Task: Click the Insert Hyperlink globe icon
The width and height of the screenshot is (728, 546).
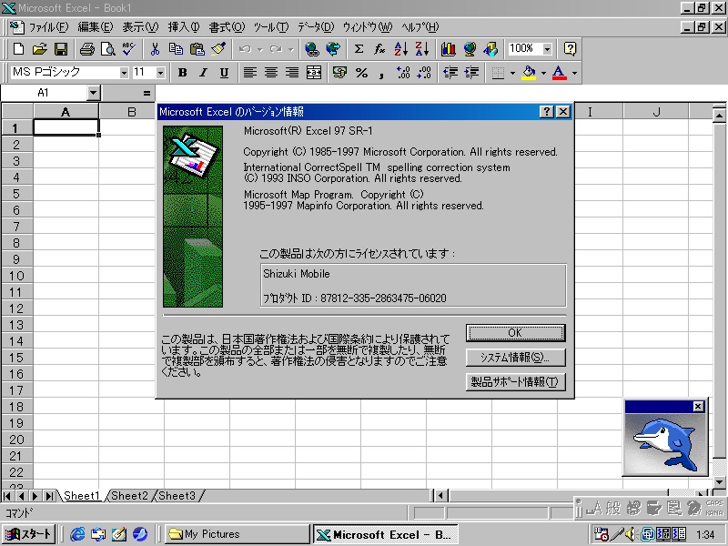Action: tap(311, 49)
